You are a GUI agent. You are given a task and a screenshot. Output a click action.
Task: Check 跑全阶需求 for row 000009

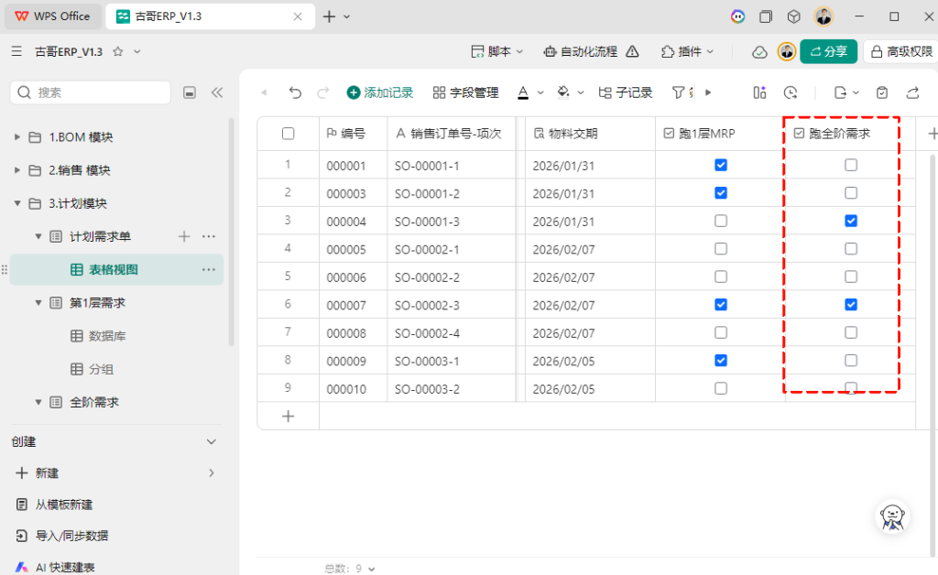[x=851, y=361]
